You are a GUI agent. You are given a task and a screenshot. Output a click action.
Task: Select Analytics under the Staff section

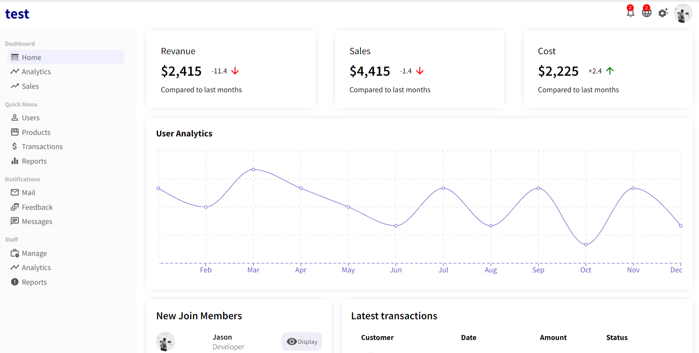tap(36, 267)
